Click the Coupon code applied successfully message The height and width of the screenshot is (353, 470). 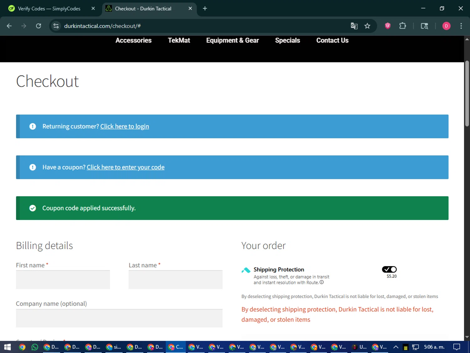pyautogui.click(x=89, y=208)
